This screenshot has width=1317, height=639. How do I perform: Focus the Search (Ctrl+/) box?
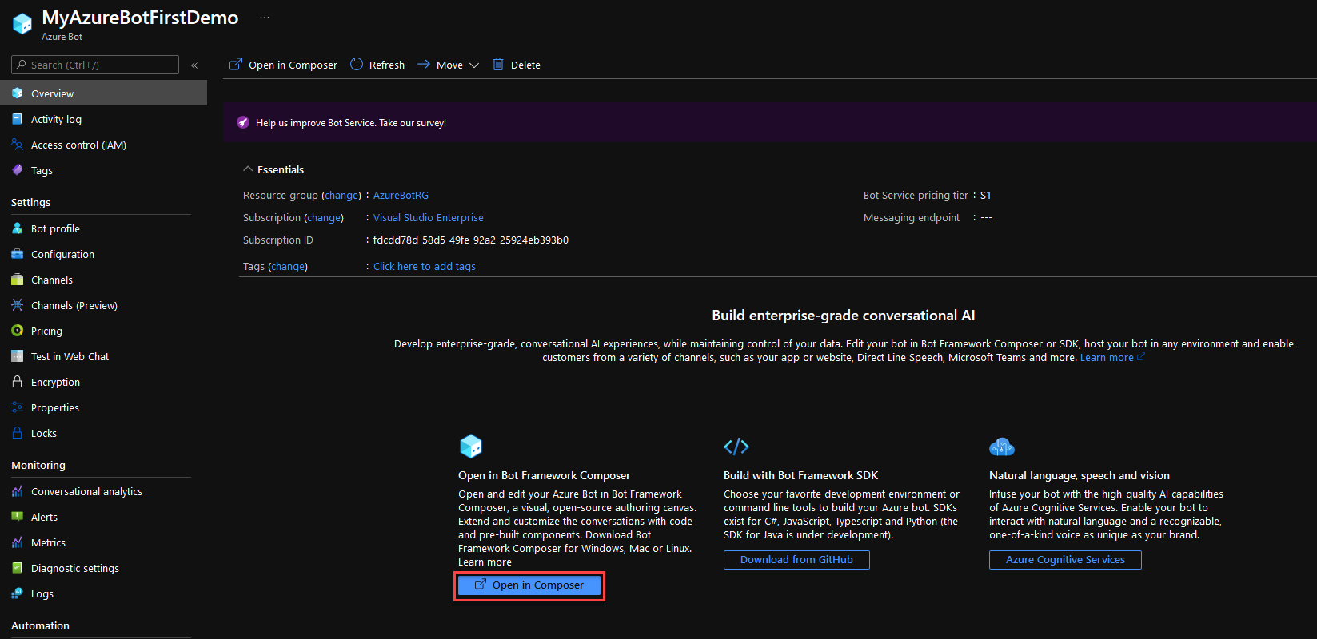click(x=95, y=65)
